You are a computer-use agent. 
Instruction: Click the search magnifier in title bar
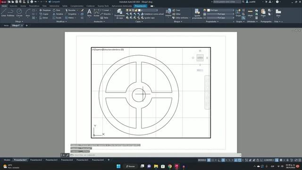[x=243, y=2]
